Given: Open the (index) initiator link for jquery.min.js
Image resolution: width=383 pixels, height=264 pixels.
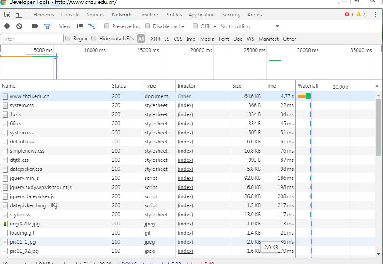Looking at the screenshot, I should coord(185,178).
